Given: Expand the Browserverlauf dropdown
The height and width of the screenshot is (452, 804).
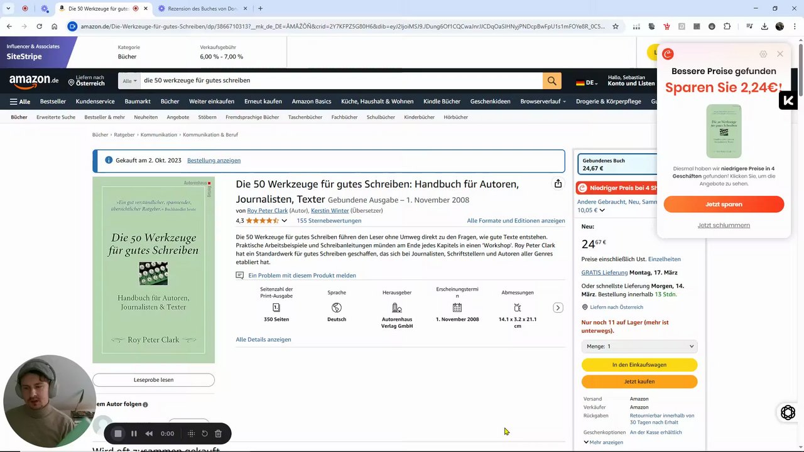Looking at the screenshot, I should coord(543,102).
